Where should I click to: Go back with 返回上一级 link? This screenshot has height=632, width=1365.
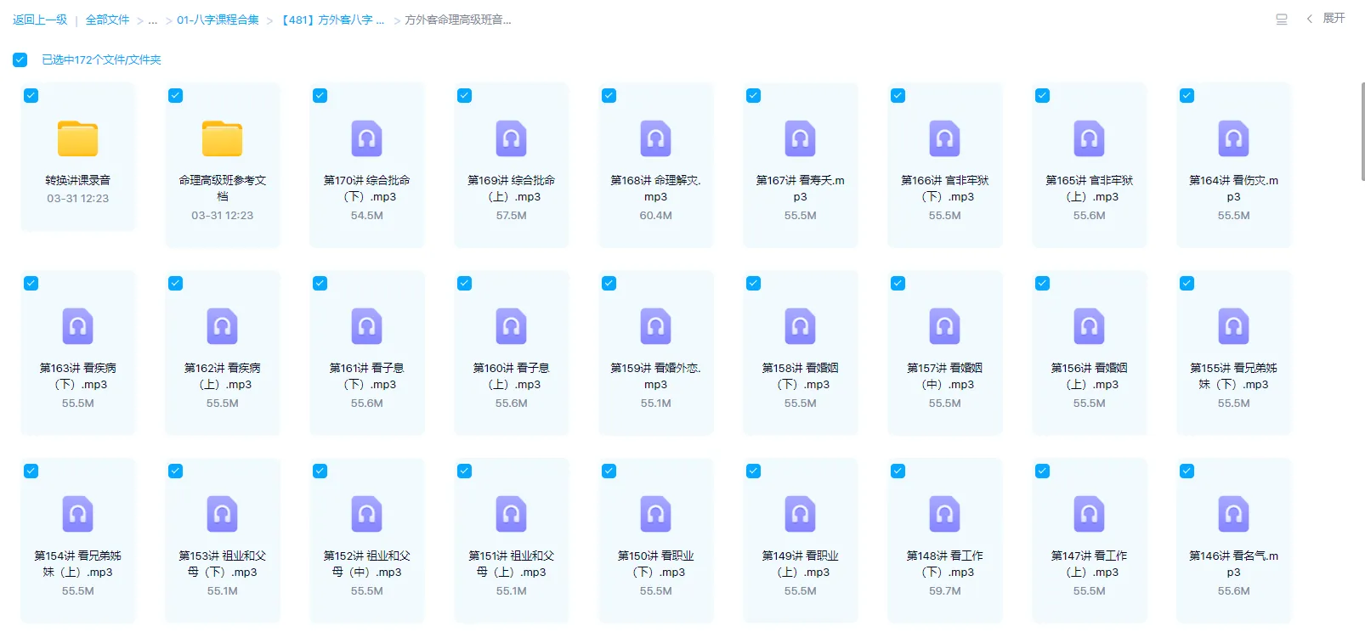[x=40, y=20]
